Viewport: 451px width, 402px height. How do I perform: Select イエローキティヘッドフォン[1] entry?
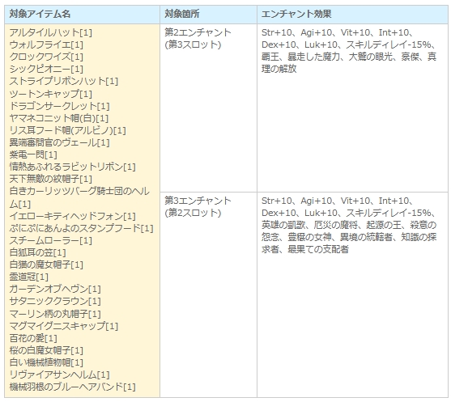click(72, 216)
